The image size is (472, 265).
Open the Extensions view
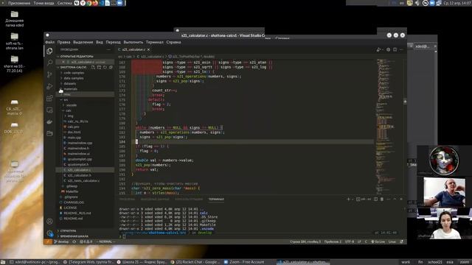50,98
